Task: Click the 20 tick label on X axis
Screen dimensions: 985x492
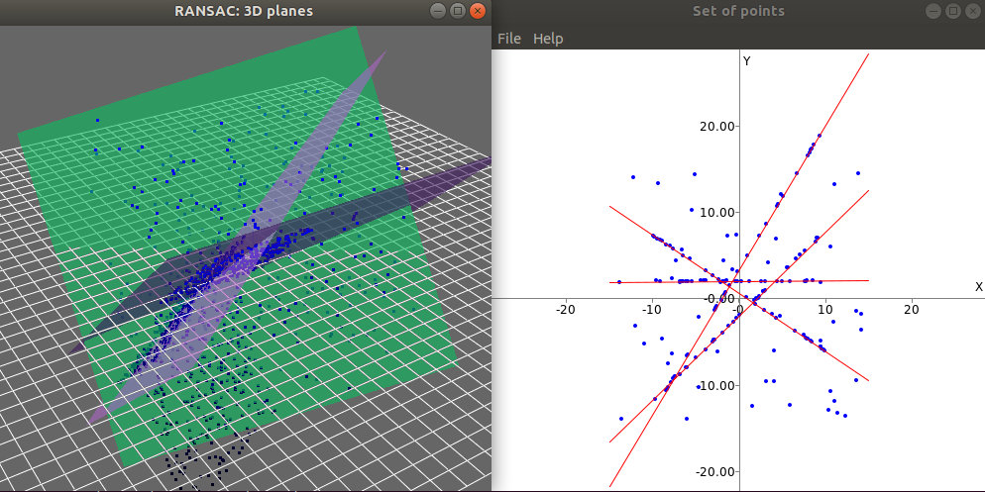Action: point(912,309)
